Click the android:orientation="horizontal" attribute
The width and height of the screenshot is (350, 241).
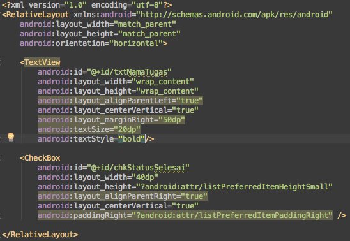click(91, 43)
